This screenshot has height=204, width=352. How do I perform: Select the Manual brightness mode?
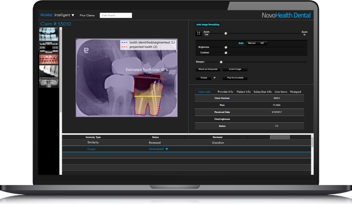(252, 43)
